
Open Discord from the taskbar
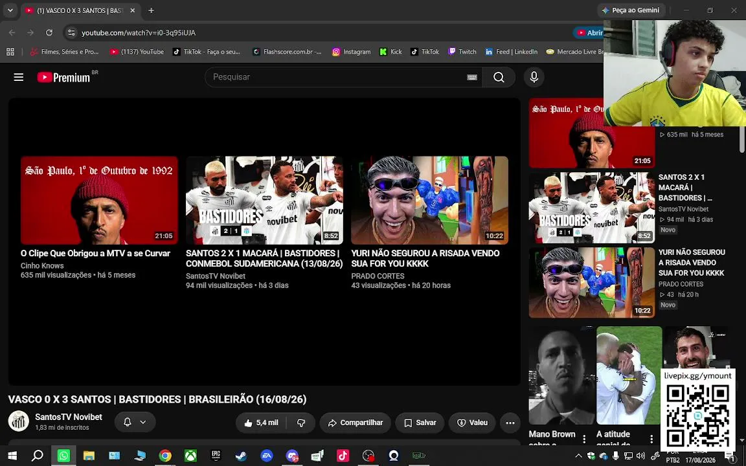coord(293,456)
